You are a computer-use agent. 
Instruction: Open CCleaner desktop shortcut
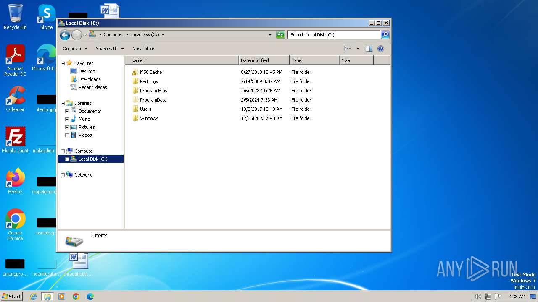(x=15, y=99)
